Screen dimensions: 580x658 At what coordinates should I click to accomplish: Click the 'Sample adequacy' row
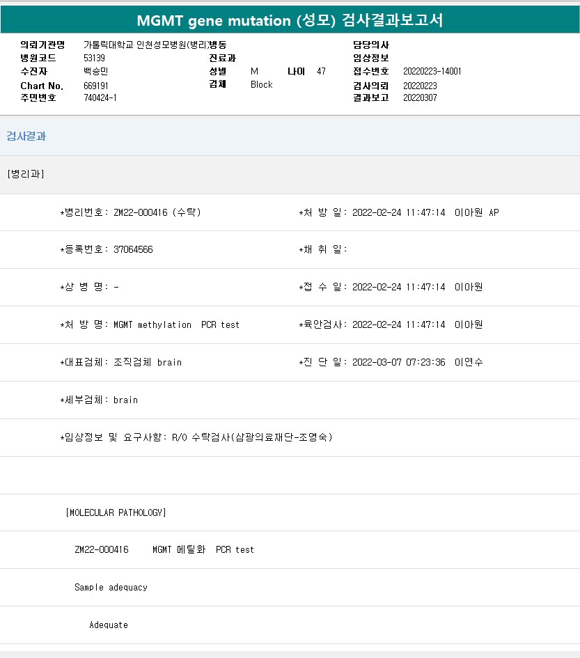(x=111, y=588)
